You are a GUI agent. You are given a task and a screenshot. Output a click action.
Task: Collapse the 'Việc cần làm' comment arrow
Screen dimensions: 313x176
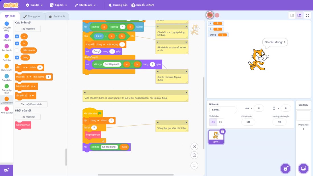pos(85,93)
